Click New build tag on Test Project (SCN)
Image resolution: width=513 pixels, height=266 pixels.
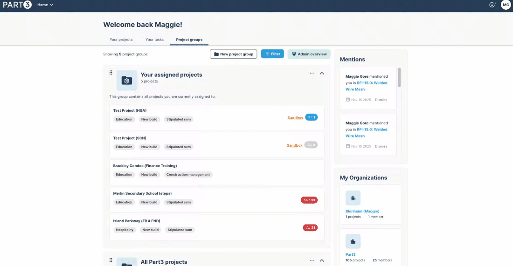pos(149,147)
